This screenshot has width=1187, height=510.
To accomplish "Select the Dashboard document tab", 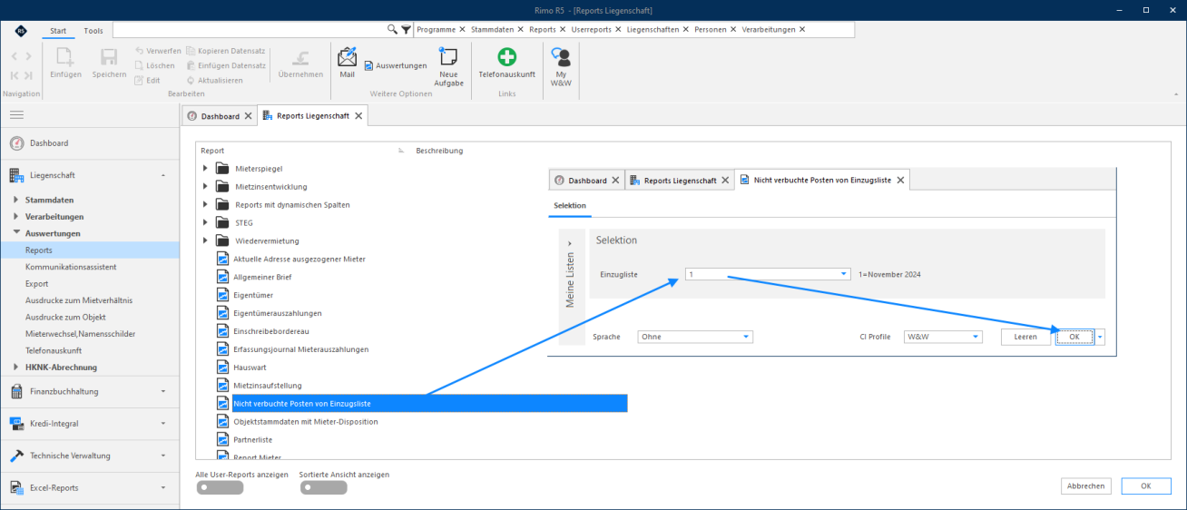I will [x=220, y=116].
